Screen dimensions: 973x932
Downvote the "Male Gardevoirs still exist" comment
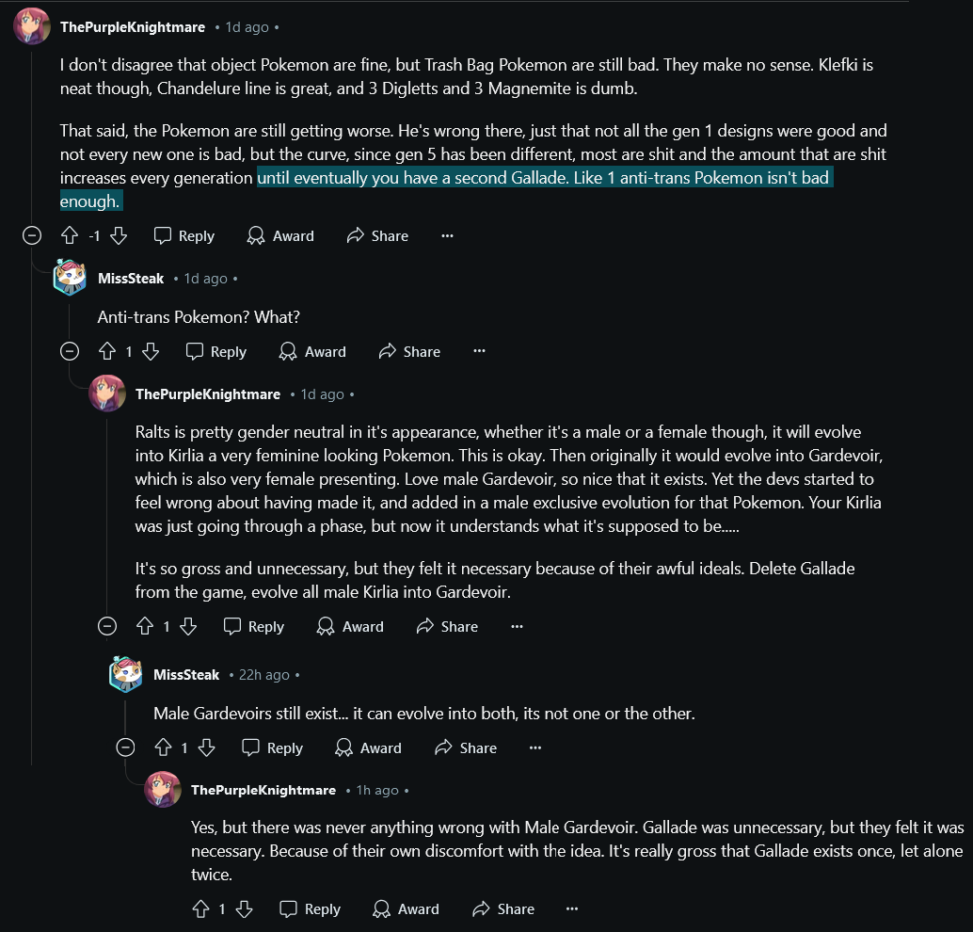point(207,747)
